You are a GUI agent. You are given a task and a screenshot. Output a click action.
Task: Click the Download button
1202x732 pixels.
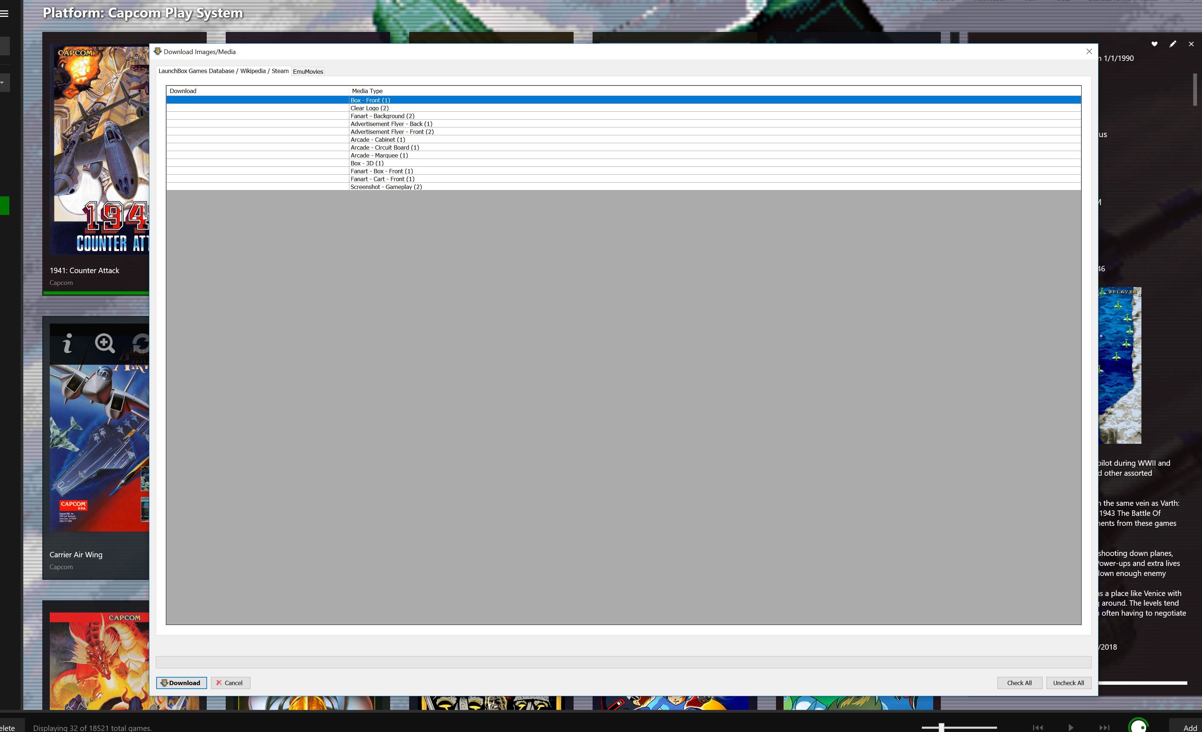(x=181, y=683)
